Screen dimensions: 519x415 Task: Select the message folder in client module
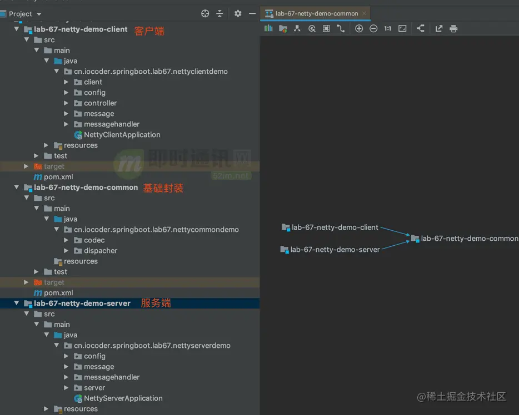(99, 114)
